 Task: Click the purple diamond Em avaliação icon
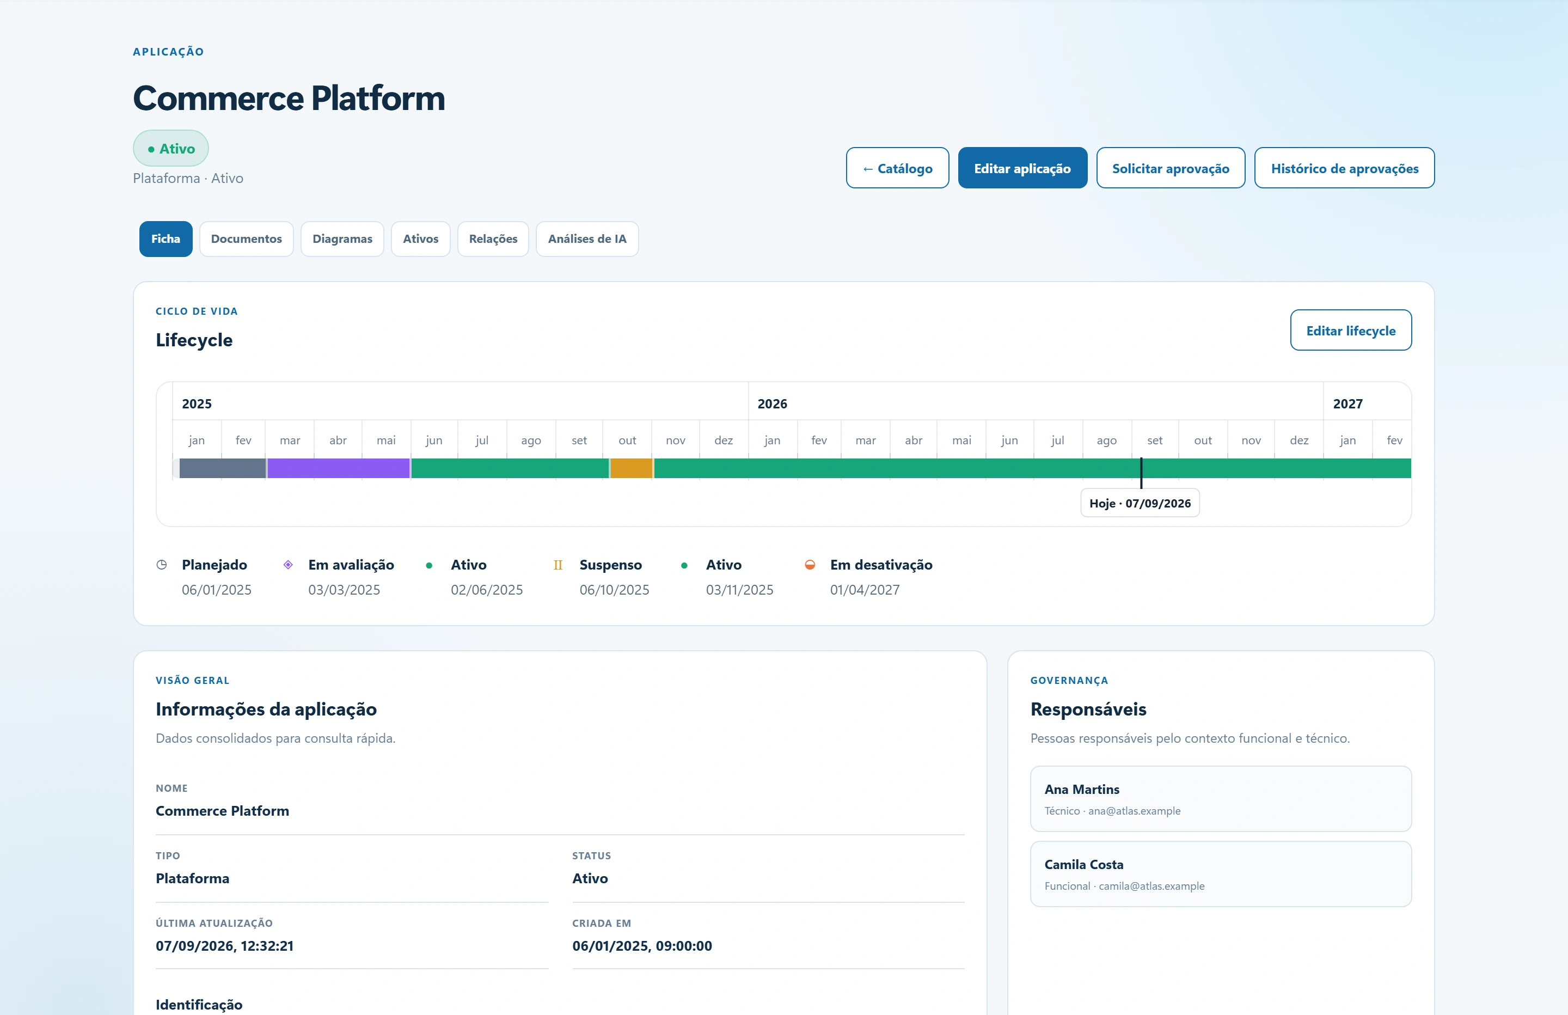(x=288, y=565)
